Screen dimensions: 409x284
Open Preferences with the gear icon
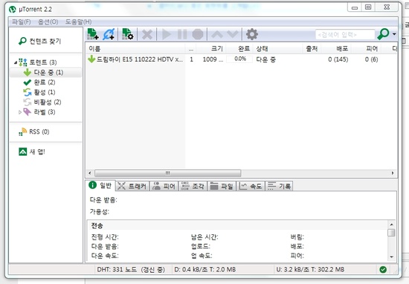252,34
